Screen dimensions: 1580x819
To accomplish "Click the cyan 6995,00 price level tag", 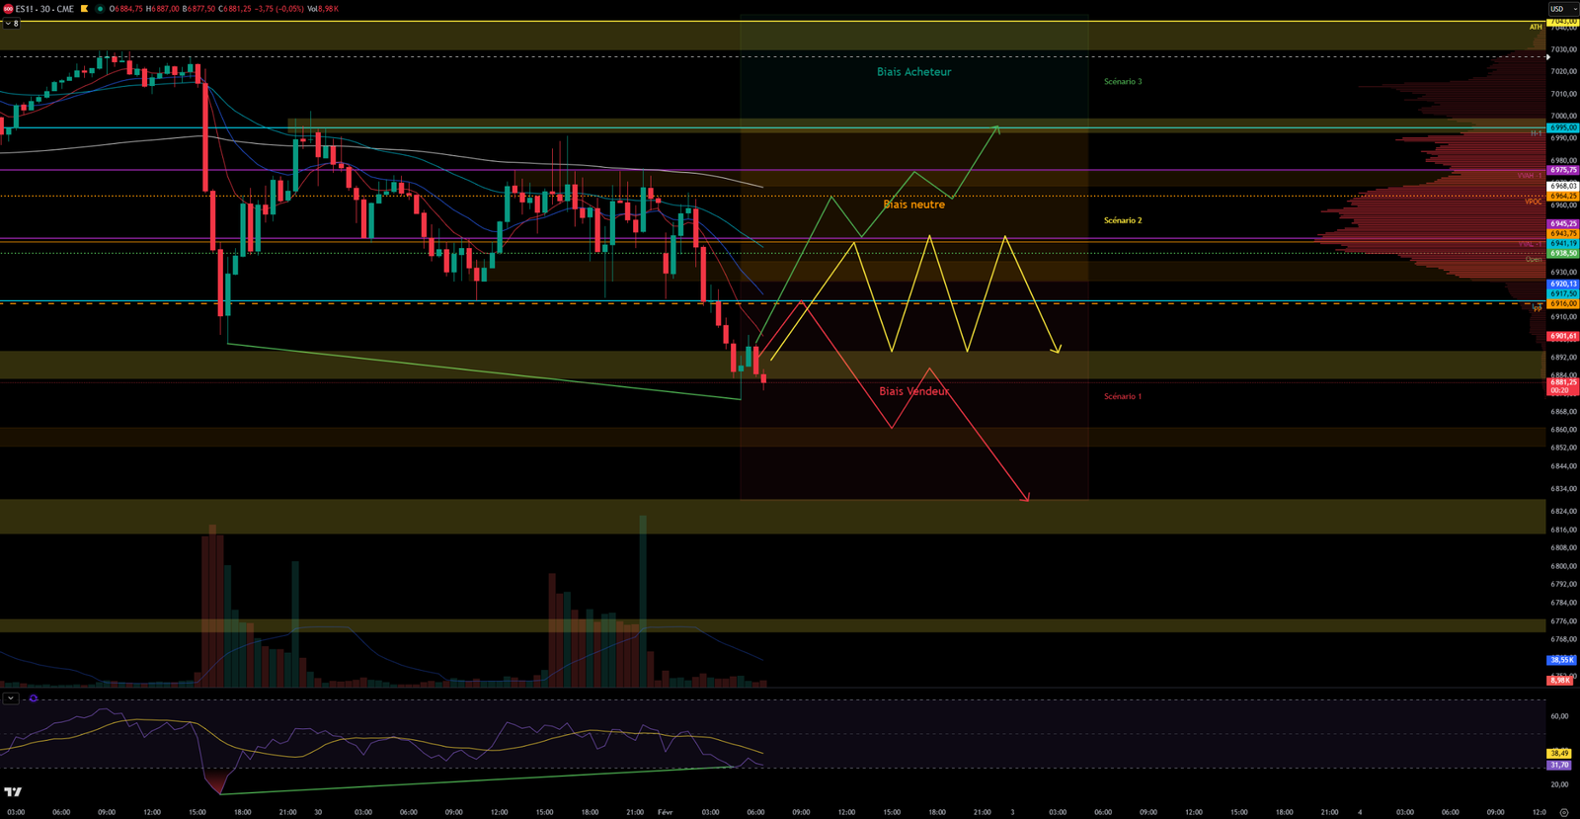I will click(x=1562, y=127).
